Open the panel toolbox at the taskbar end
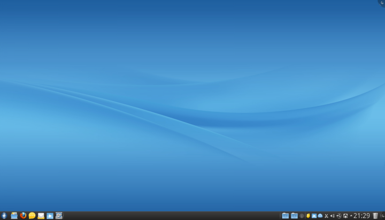The width and height of the screenshot is (385, 220). (382, 216)
